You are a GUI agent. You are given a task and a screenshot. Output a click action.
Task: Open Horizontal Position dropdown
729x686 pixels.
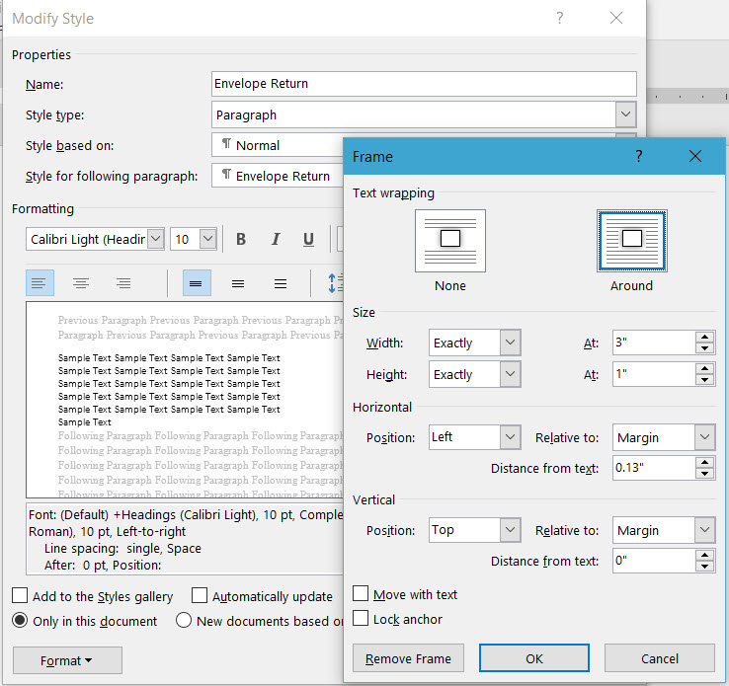coord(510,437)
